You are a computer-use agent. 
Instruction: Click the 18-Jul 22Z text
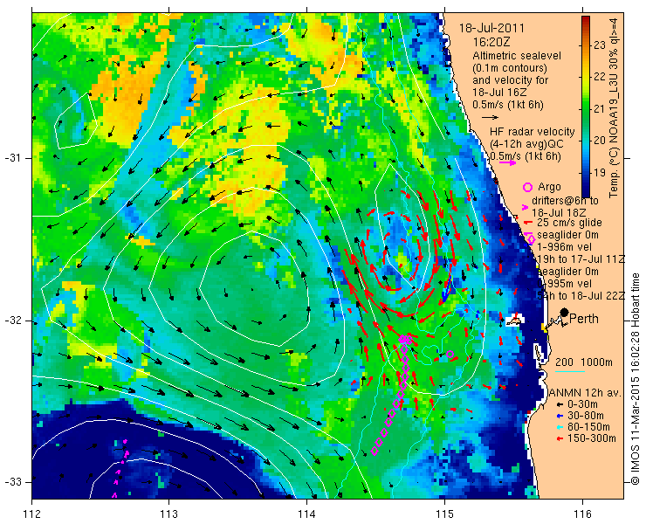(x=599, y=296)
